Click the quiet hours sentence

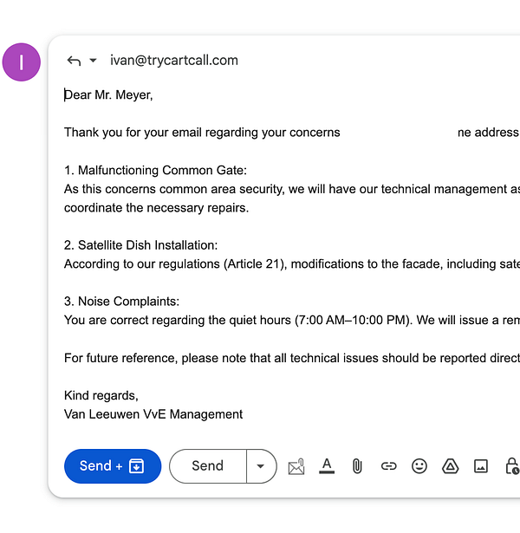292,320
